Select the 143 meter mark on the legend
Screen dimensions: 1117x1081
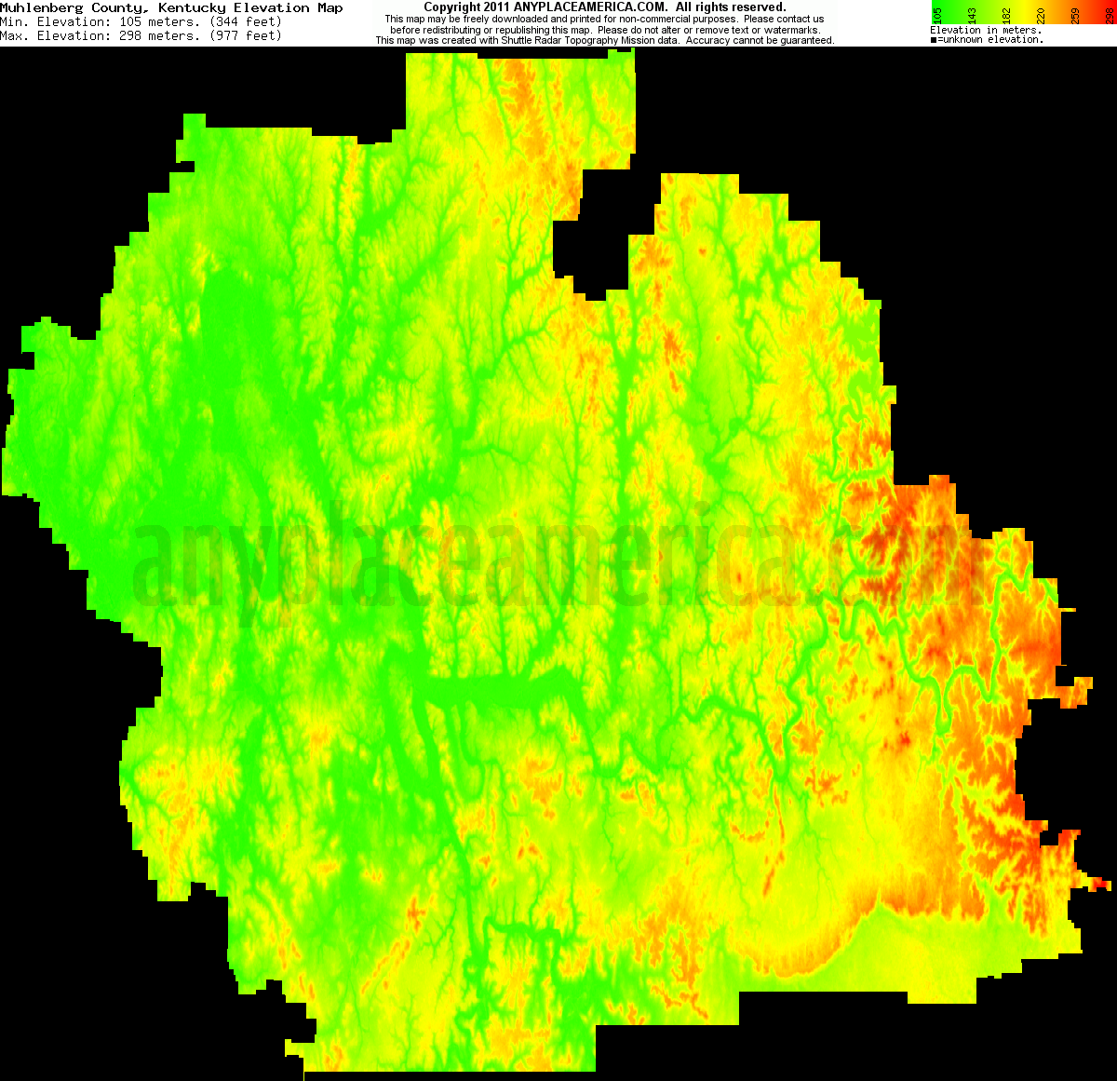[x=973, y=14]
